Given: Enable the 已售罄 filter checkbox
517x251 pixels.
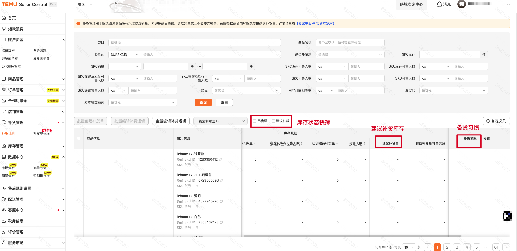Looking at the screenshot, I should pos(255,121).
